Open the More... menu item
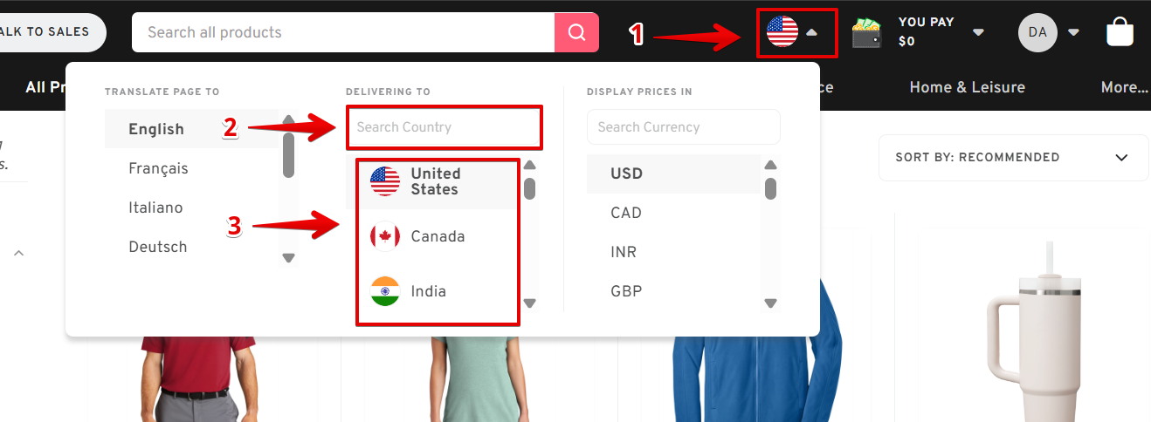This screenshot has height=422, width=1151. pos(1125,87)
